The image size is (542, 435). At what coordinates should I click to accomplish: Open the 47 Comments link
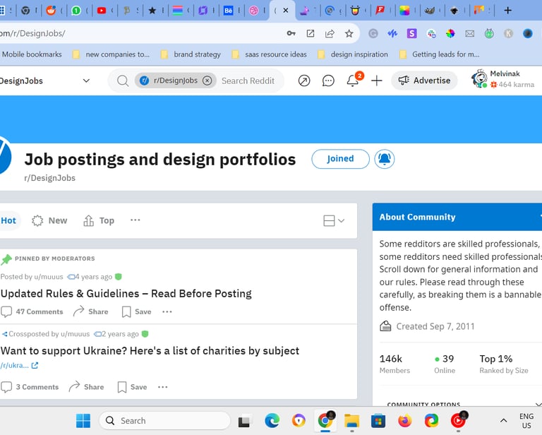(x=32, y=311)
